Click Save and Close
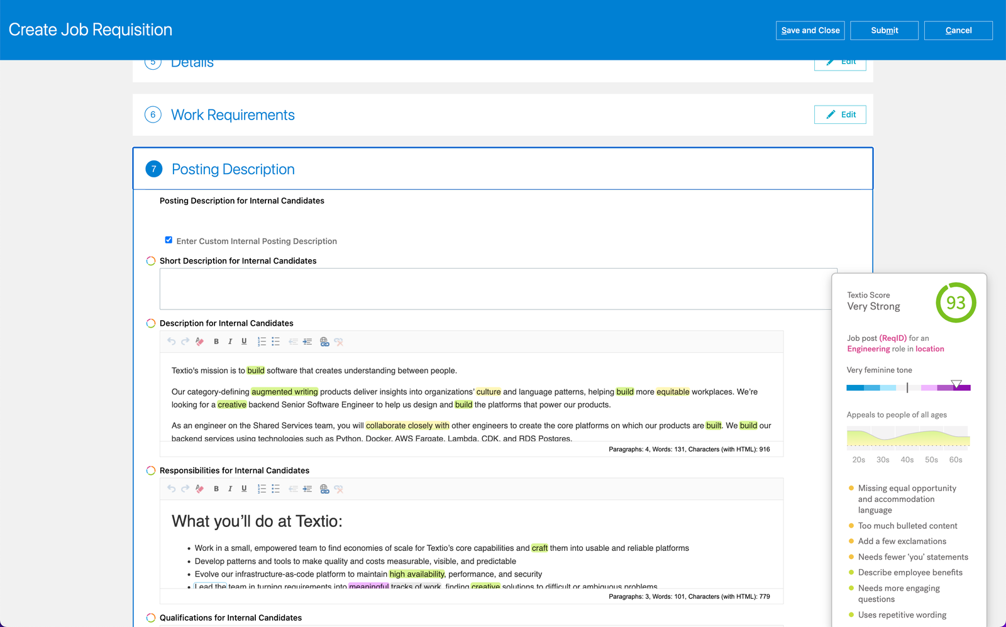Image resolution: width=1006 pixels, height=627 pixels. click(810, 30)
